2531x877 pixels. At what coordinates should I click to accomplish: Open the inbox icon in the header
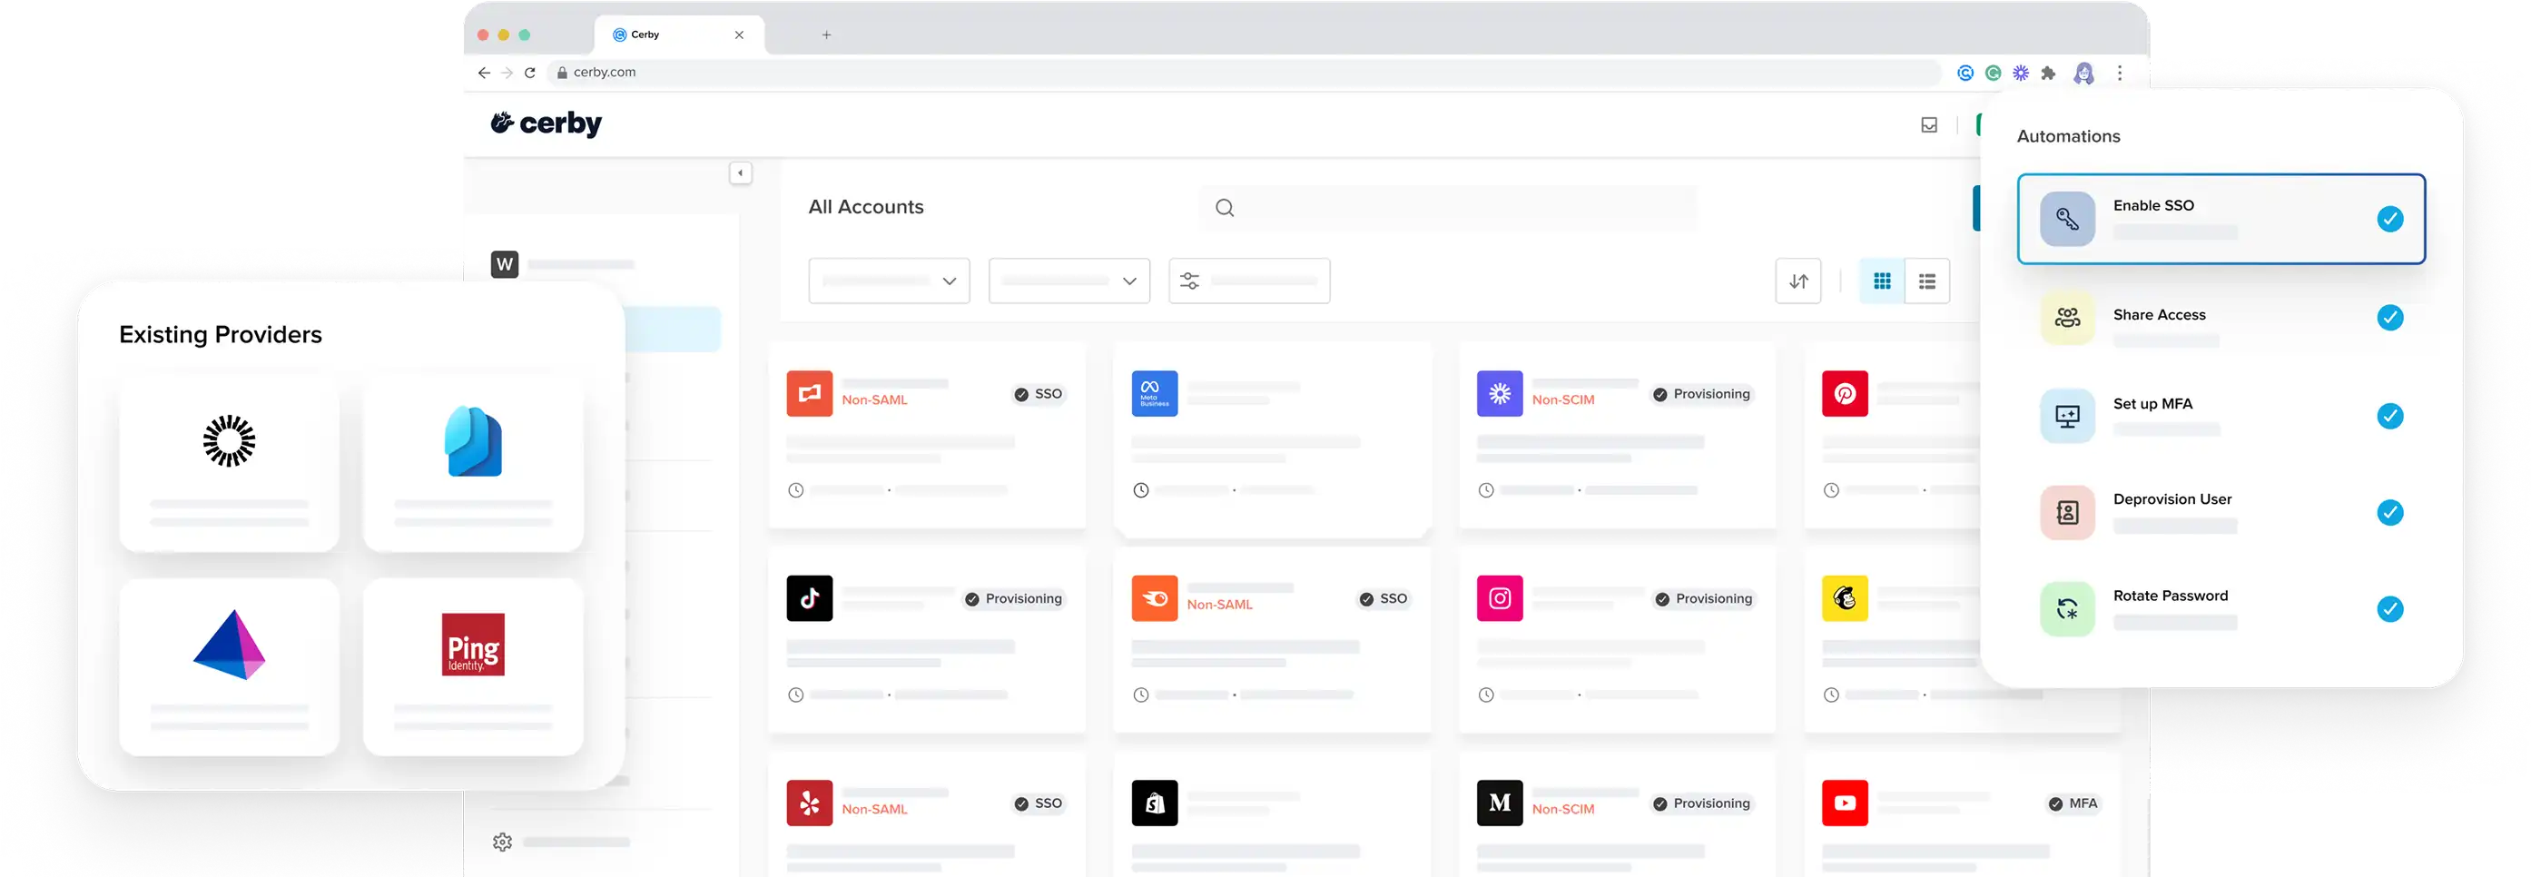click(x=1929, y=124)
